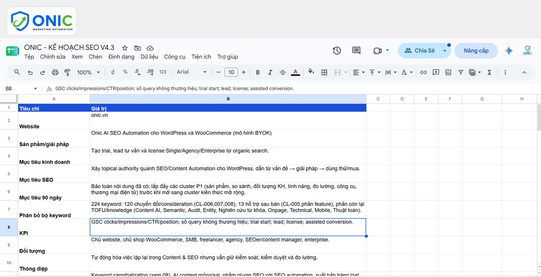Decrease decimal places
Screen dimensions: 541x277
pyautogui.click(x=138, y=72)
